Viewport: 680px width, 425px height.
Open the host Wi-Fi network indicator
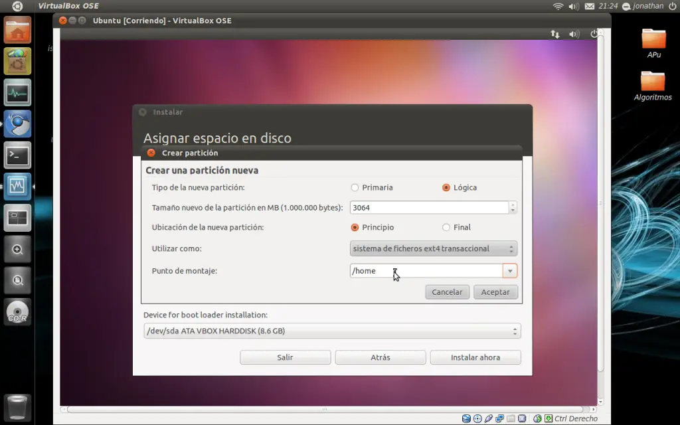click(x=558, y=6)
